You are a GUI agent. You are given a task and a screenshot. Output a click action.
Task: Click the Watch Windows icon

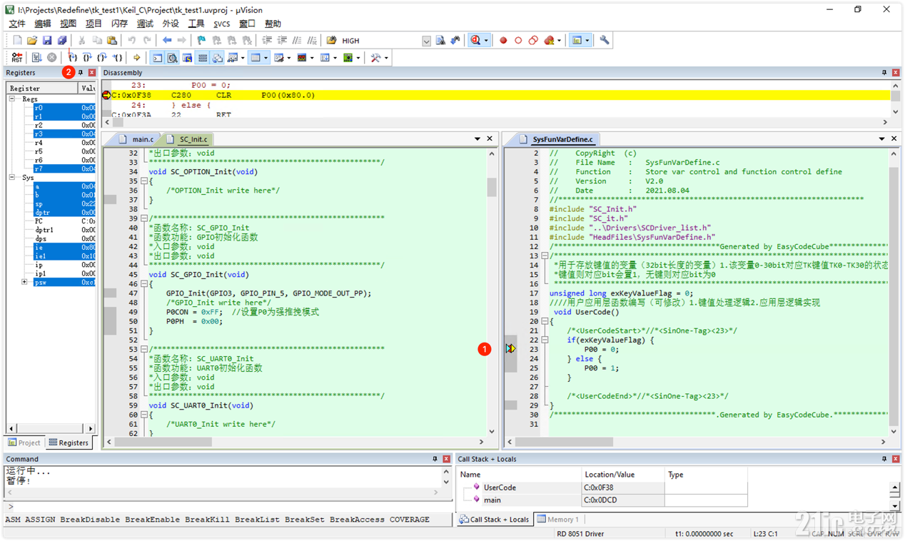click(x=232, y=58)
